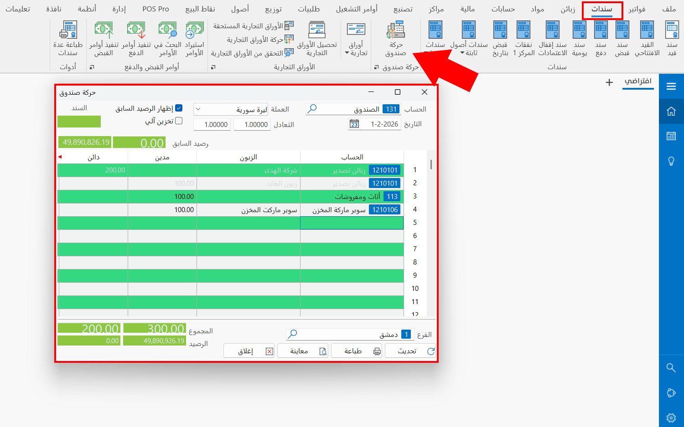Click the sidebar search magnifier
Image resolution: width=684 pixels, height=427 pixels.
pyautogui.click(x=671, y=367)
